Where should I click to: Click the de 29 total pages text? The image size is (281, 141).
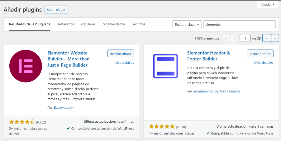coord(257,38)
